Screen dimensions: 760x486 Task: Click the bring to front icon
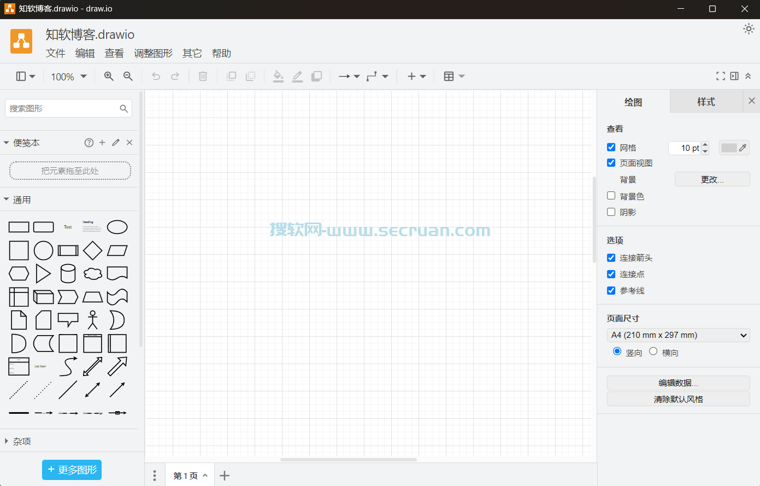tap(231, 77)
